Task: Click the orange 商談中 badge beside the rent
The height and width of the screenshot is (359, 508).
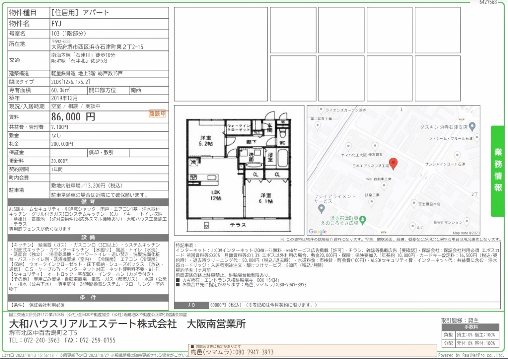Action: [x=157, y=113]
